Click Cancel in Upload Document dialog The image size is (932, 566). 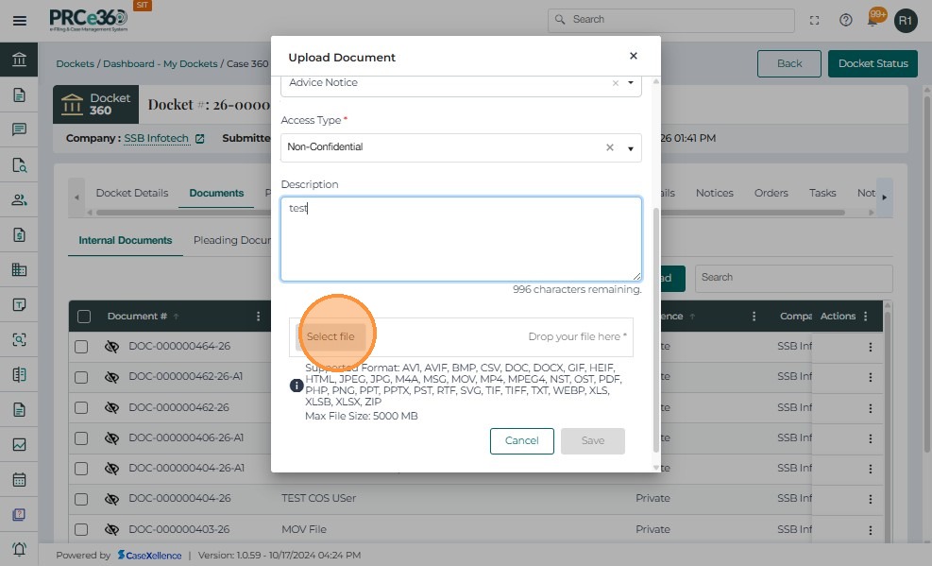point(522,441)
